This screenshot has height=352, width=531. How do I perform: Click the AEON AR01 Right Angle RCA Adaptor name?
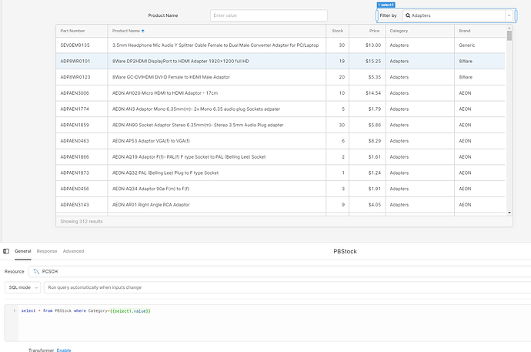(151, 205)
